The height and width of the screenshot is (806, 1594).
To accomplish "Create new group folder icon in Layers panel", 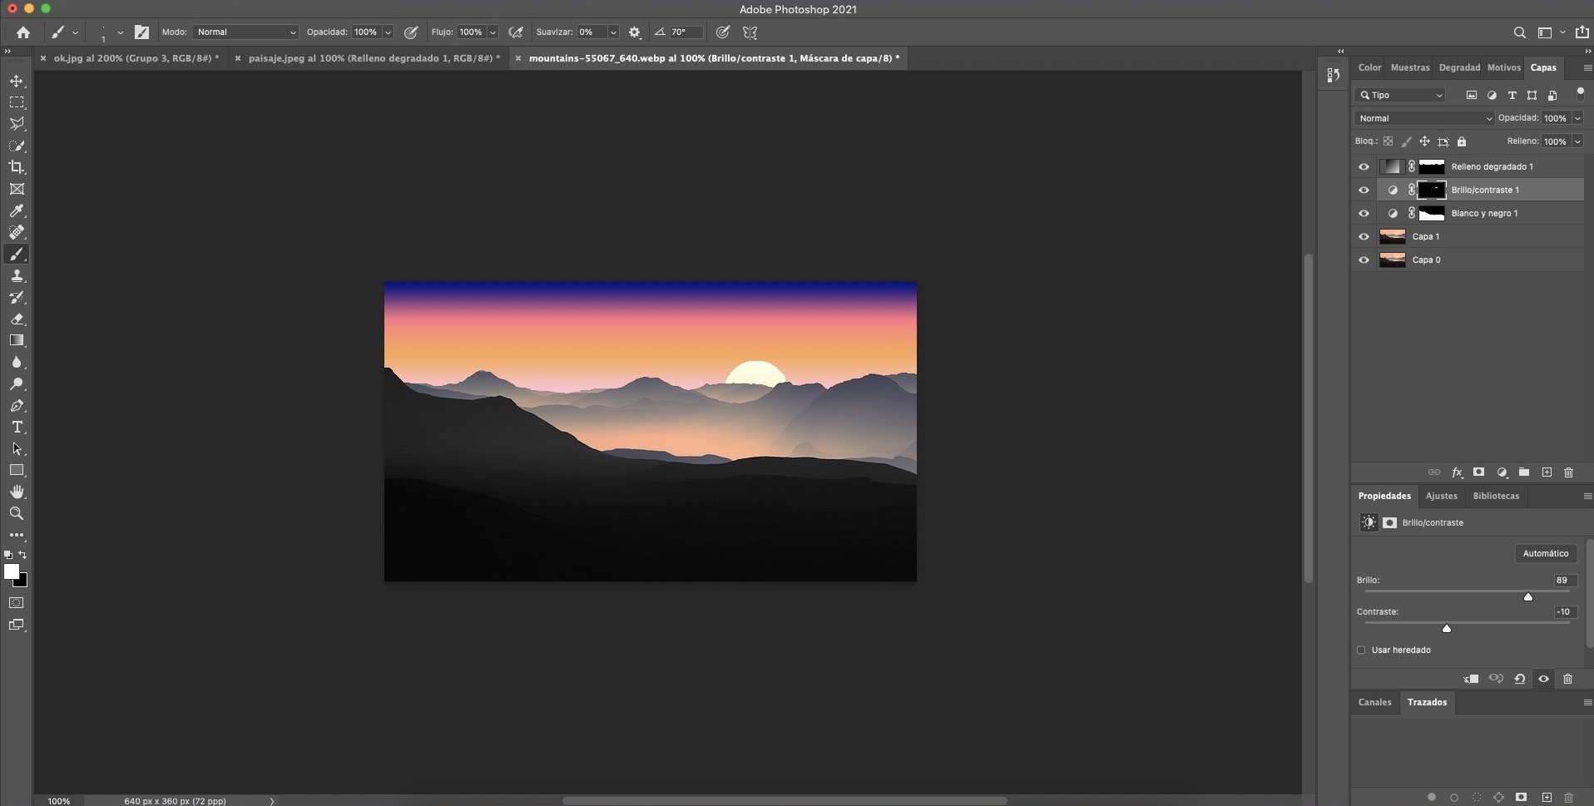I will tap(1524, 472).
